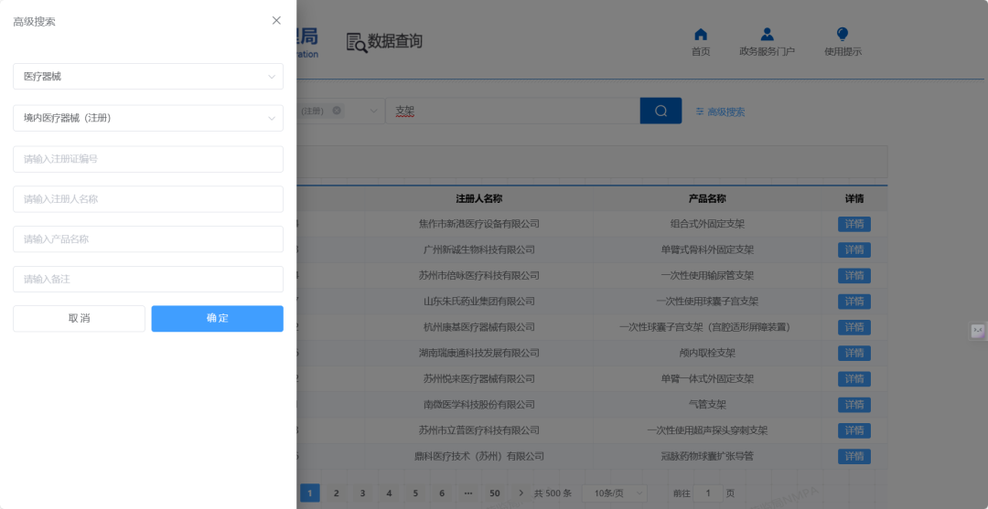Clear the (注册) tag in search selector
The width and height of the screenshot is (988, 509).
[x=337, y=111]
